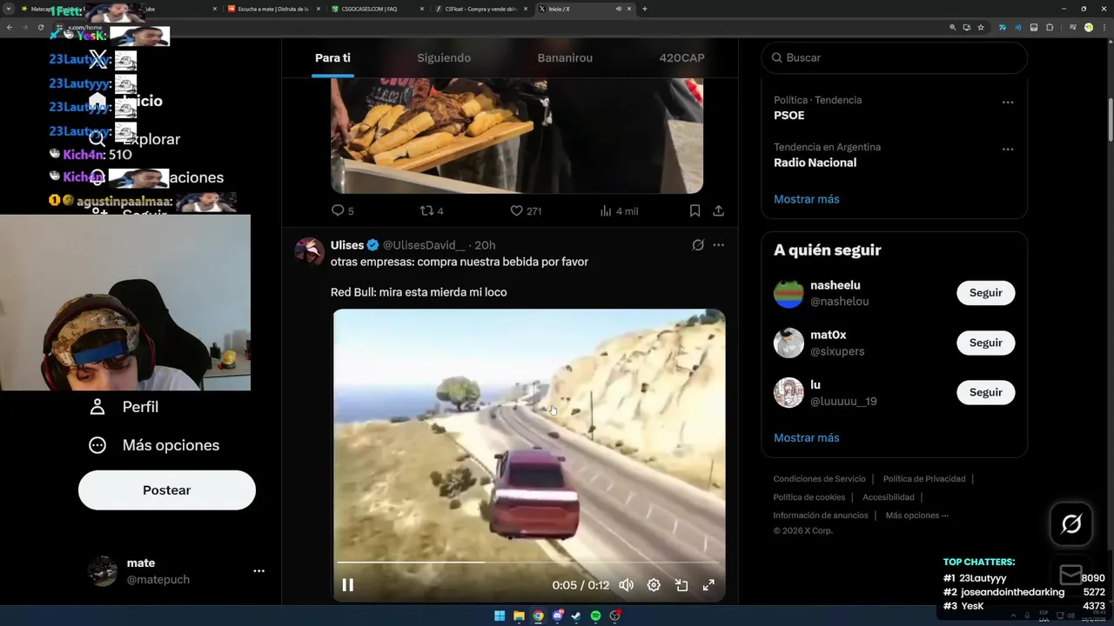
Task: Open the more options menu on Ulises' post
Action: point(718,245)
